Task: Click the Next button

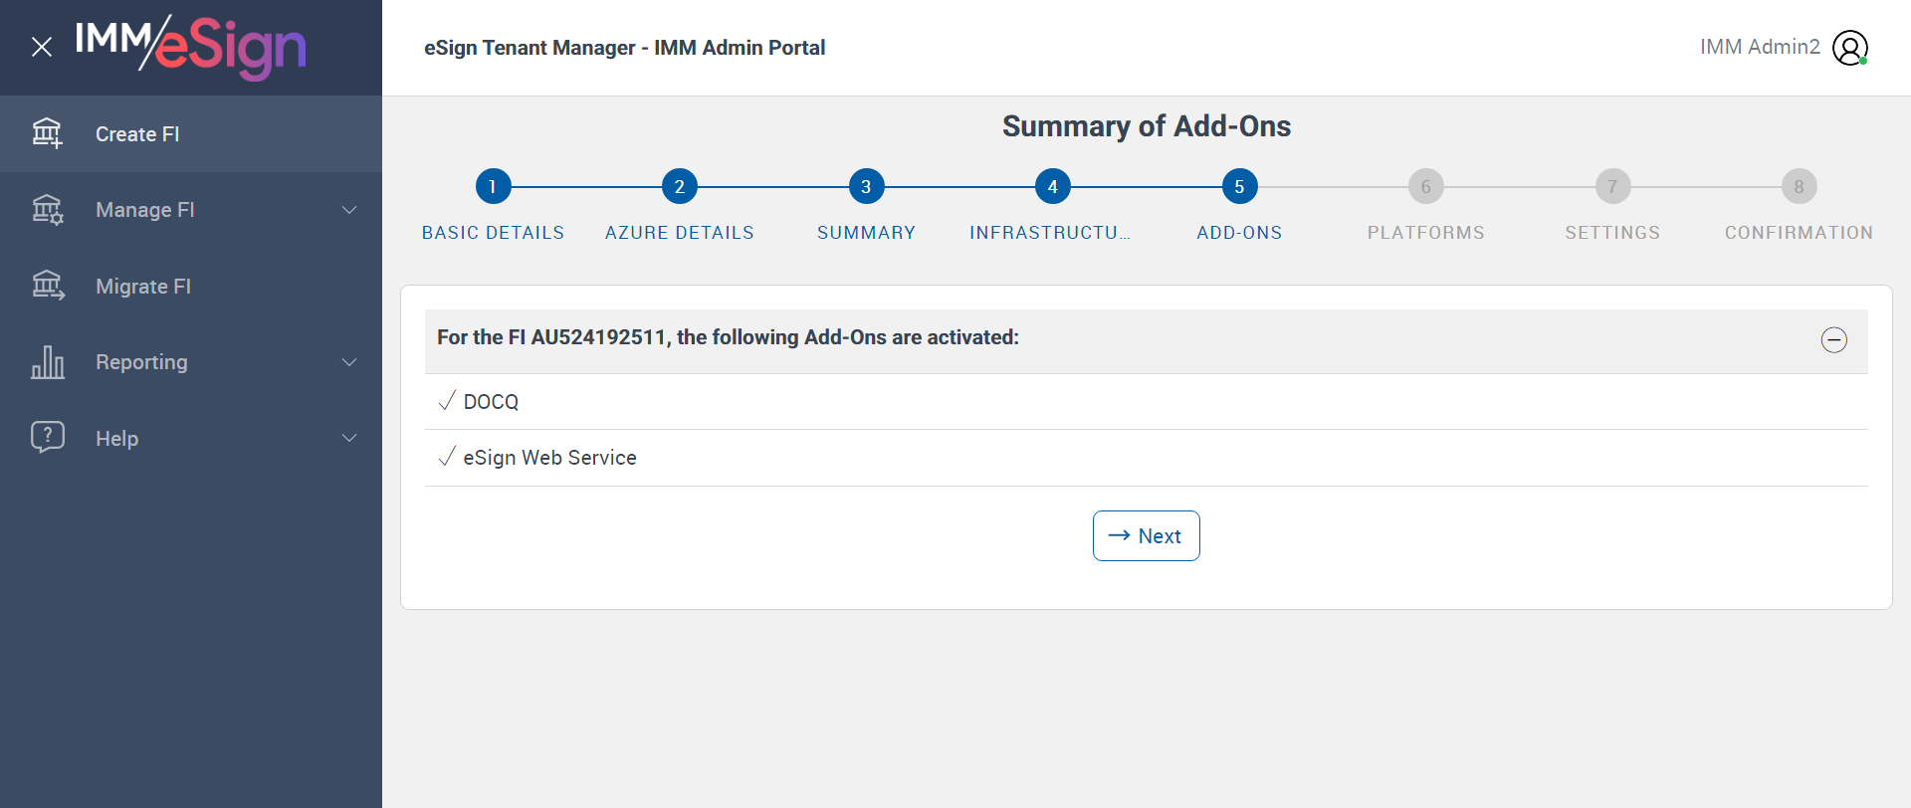Action: point(1146,536)
